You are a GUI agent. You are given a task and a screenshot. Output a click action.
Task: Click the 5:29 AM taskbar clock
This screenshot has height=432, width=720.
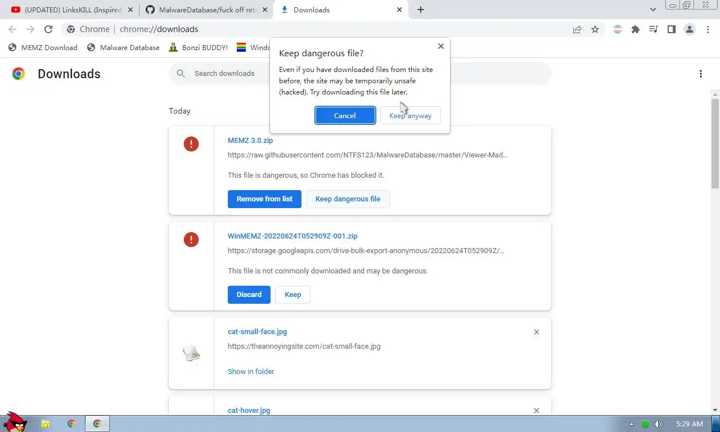[690, 424]
